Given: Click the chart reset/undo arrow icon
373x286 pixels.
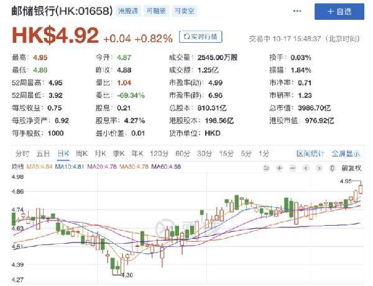Looking at the screenshot, I should [x=266, y=168].
